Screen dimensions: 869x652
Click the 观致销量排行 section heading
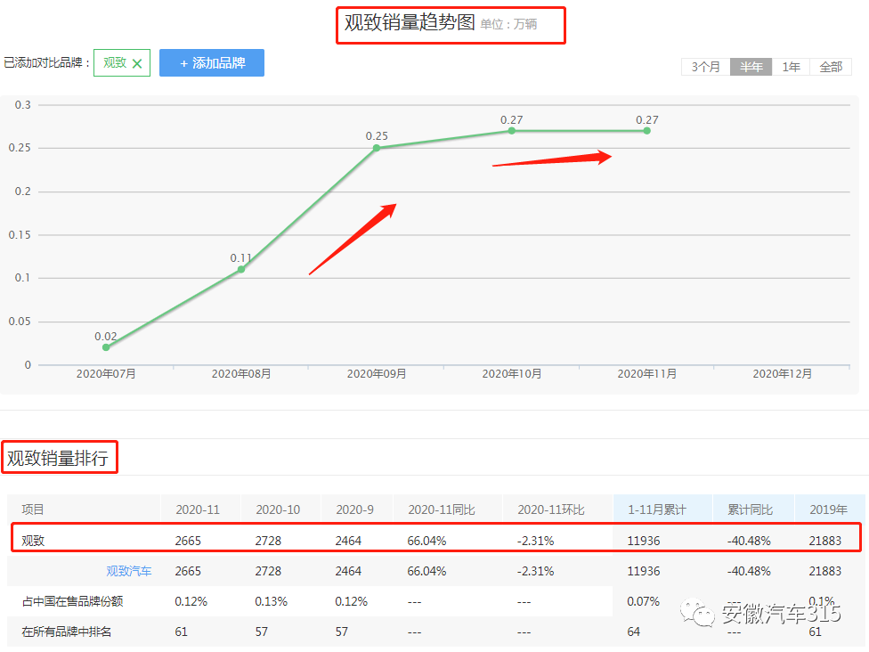(58, 458)
